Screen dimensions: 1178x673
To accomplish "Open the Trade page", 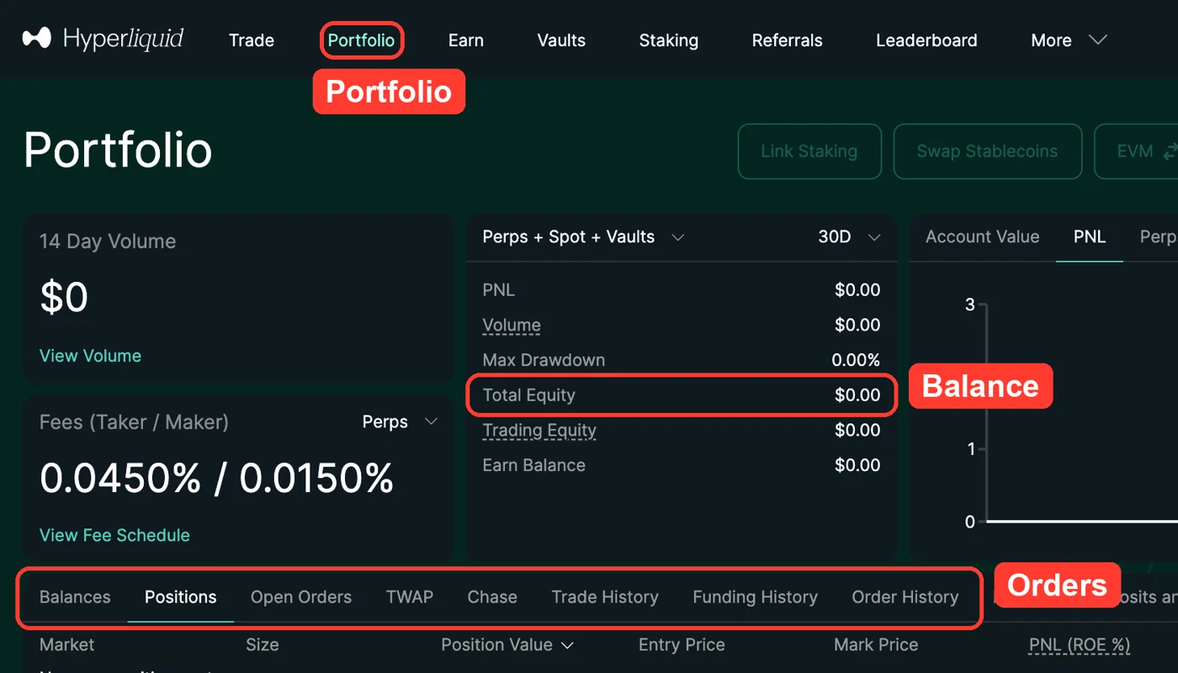I will (252, 40).
